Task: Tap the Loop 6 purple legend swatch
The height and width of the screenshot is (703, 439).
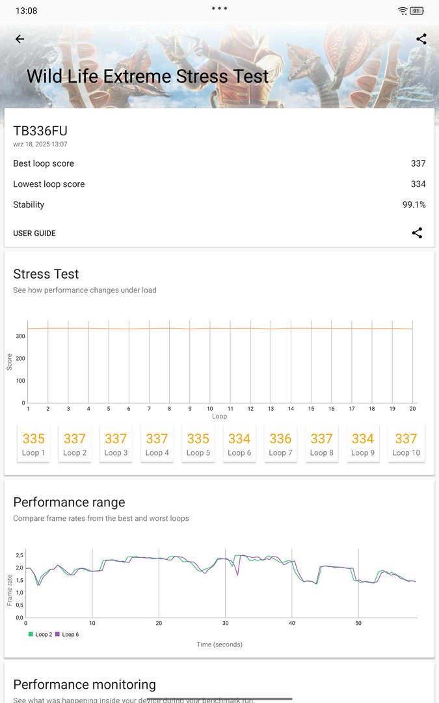Action: 57,634
